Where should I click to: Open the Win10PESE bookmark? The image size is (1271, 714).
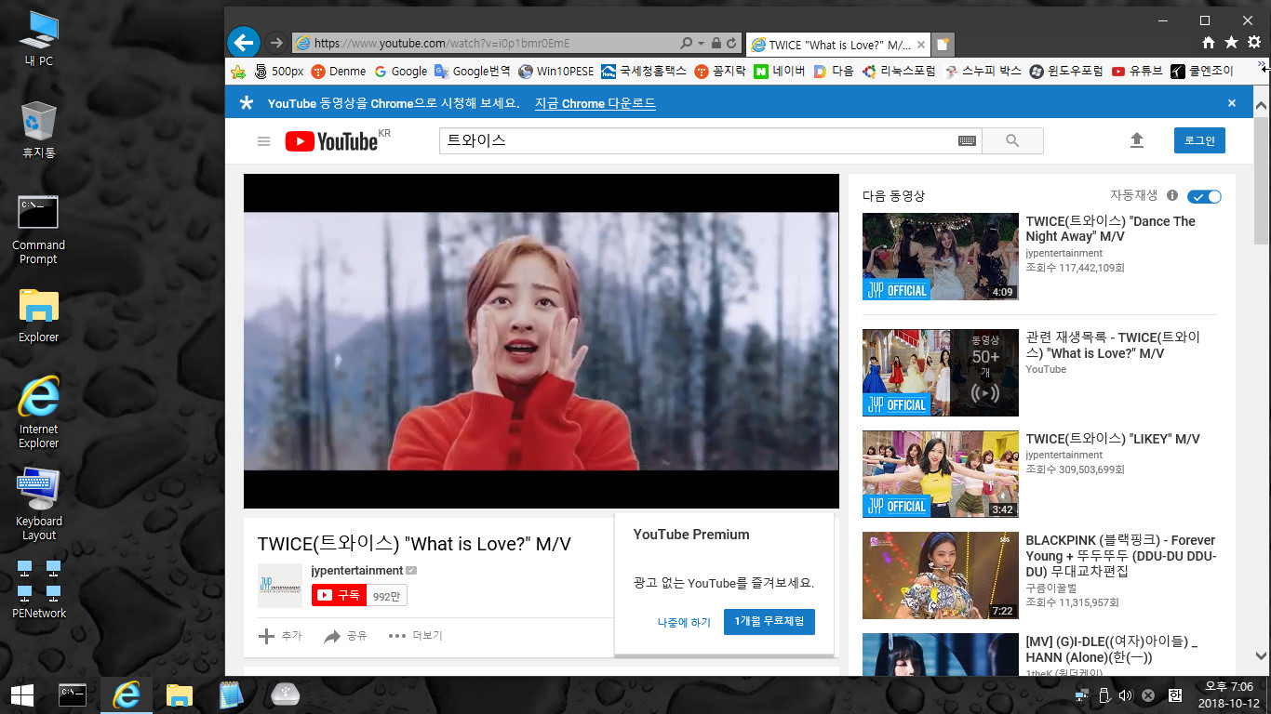(x=555, y=71)
